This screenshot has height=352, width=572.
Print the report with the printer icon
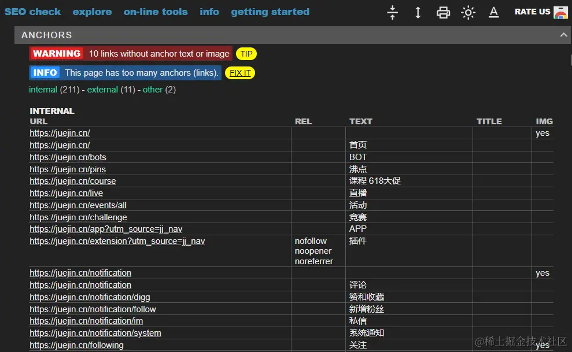point(443,12)
